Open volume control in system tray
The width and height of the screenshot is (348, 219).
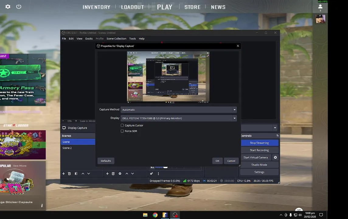point(300,215)
